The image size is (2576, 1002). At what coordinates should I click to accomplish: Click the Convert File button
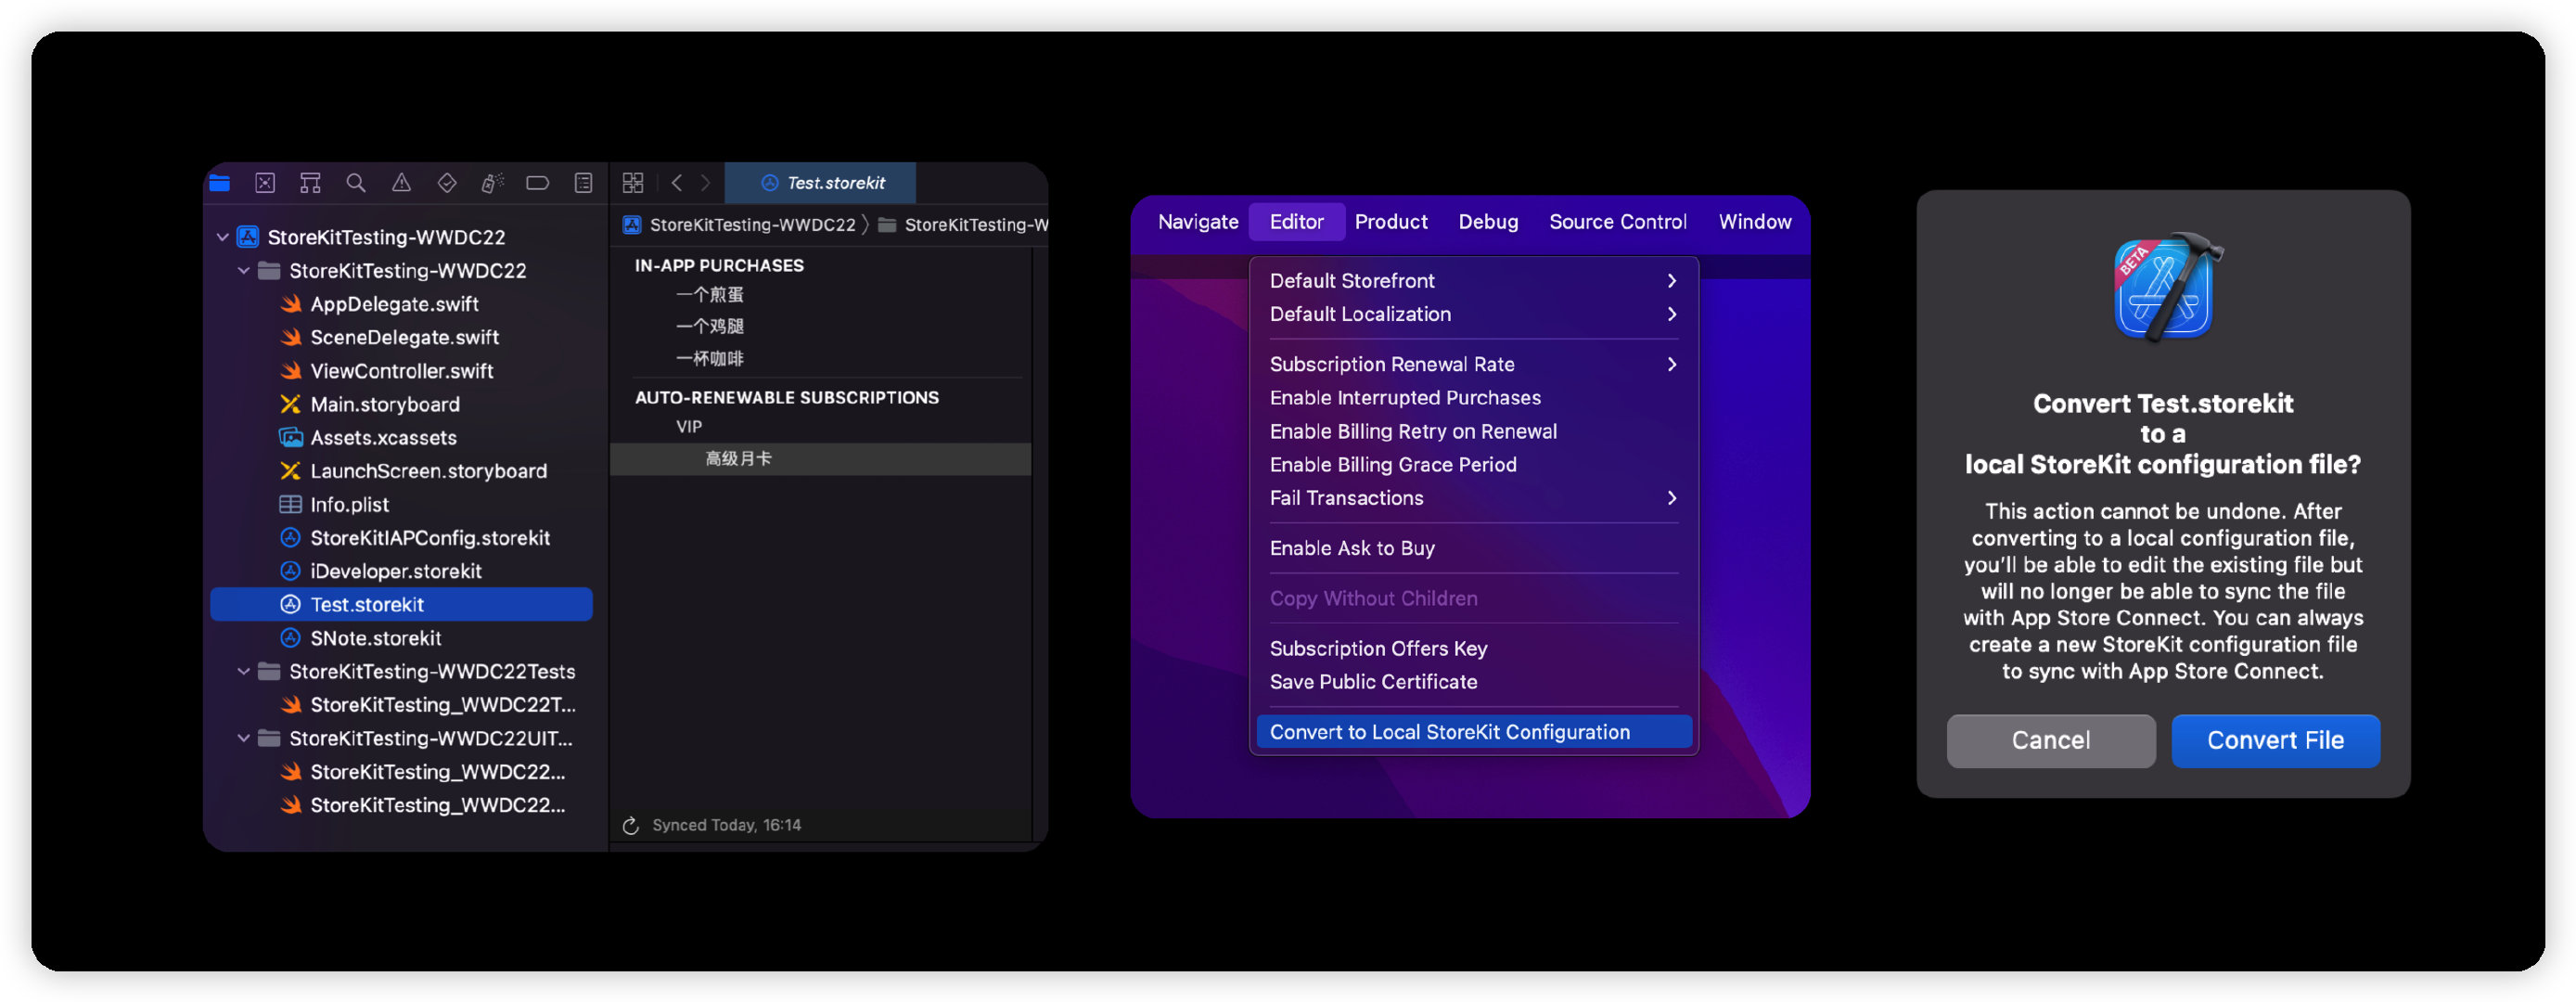(2276, 741)
